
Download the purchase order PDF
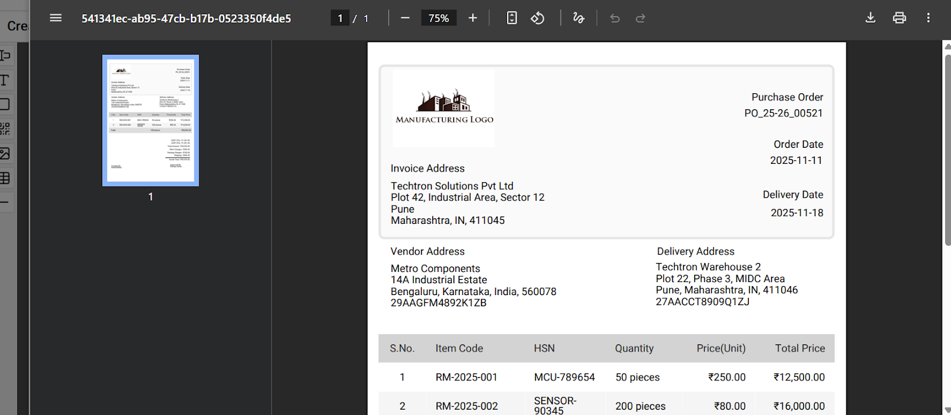point(870,18)
